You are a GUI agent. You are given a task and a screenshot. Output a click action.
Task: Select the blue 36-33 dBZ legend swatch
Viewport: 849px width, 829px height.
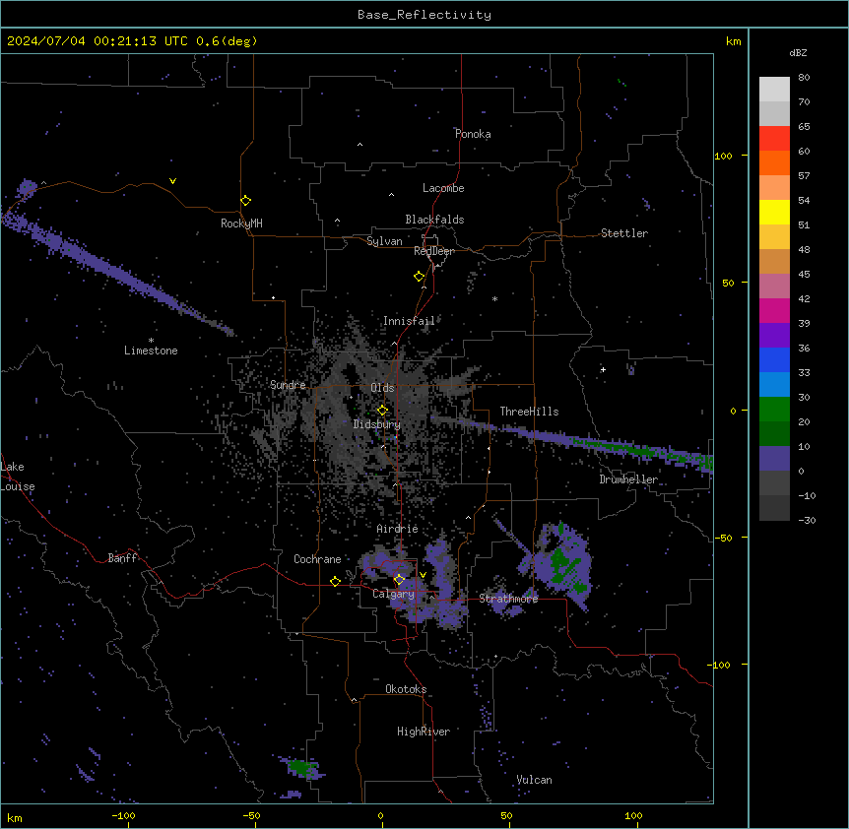774,359
